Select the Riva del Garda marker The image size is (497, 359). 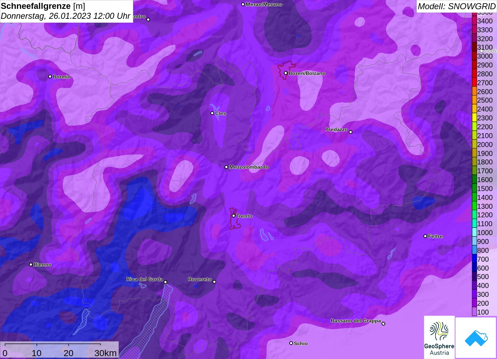(x=165, y=282)
